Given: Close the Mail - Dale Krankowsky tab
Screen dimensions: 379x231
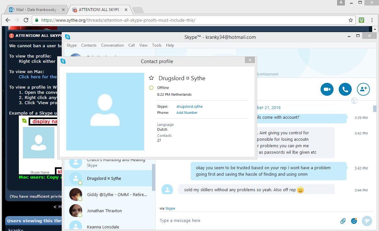Looking at the screenshot, I should coord(63,10).
